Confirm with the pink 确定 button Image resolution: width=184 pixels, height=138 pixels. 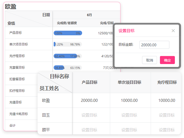tap(167, 60)
